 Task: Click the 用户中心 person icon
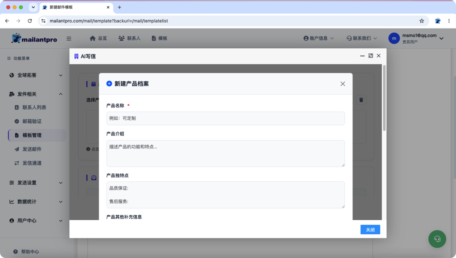pyautogui.click(x=12, y=221)
